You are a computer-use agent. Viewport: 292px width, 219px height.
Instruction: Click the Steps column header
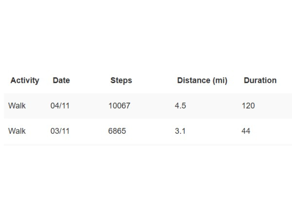[x=121, y=81]
